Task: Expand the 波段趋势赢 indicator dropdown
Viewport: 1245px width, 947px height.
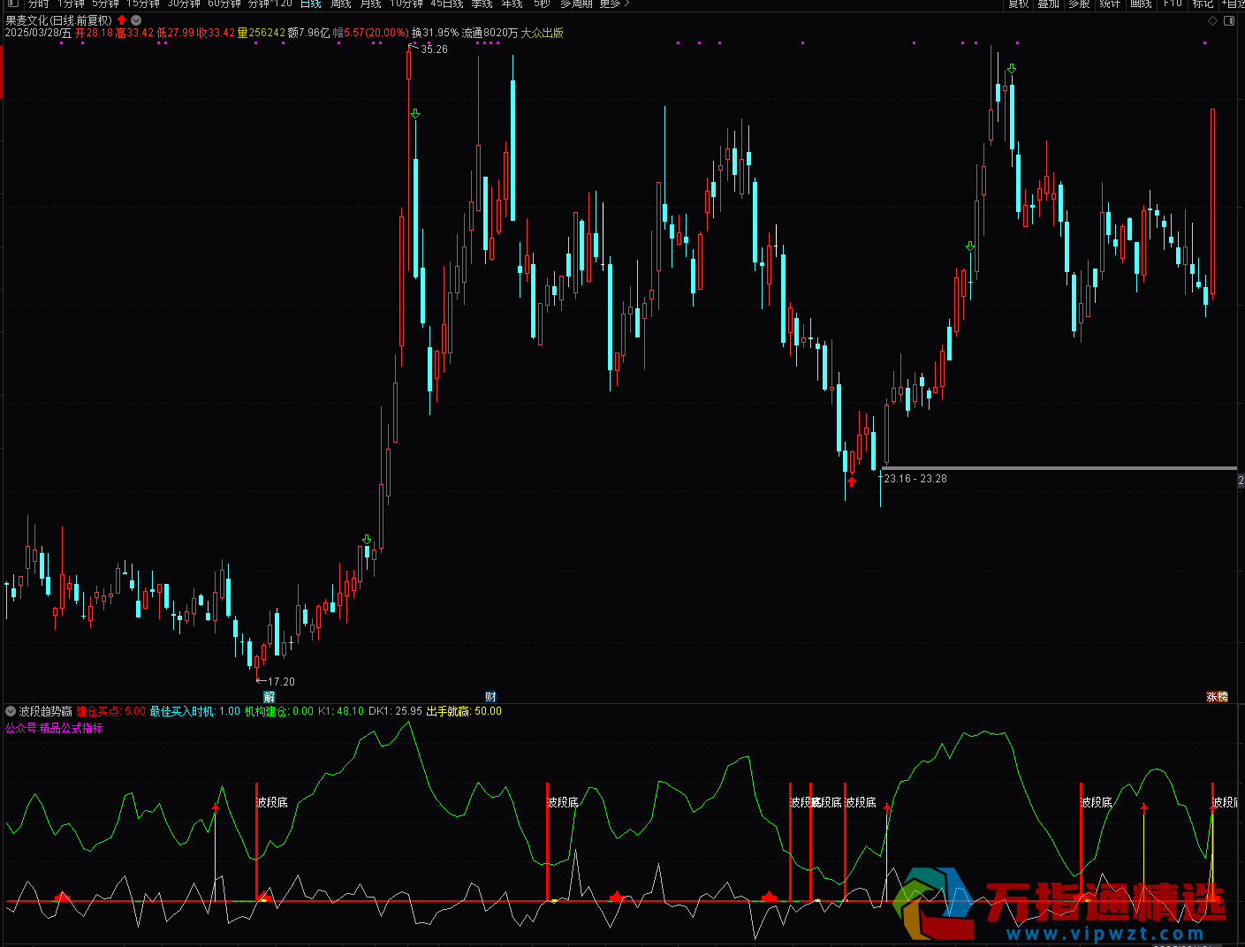Action: (x=11, y=711)
